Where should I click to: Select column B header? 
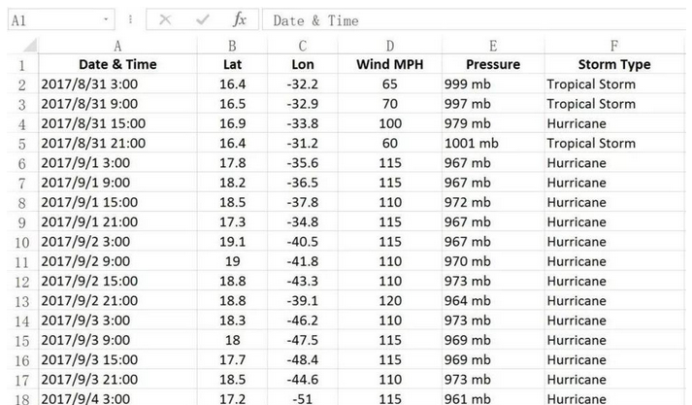point(232,46)
